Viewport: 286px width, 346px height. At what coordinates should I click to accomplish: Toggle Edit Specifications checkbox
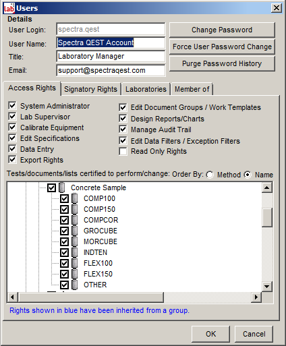tap(12, 138)
